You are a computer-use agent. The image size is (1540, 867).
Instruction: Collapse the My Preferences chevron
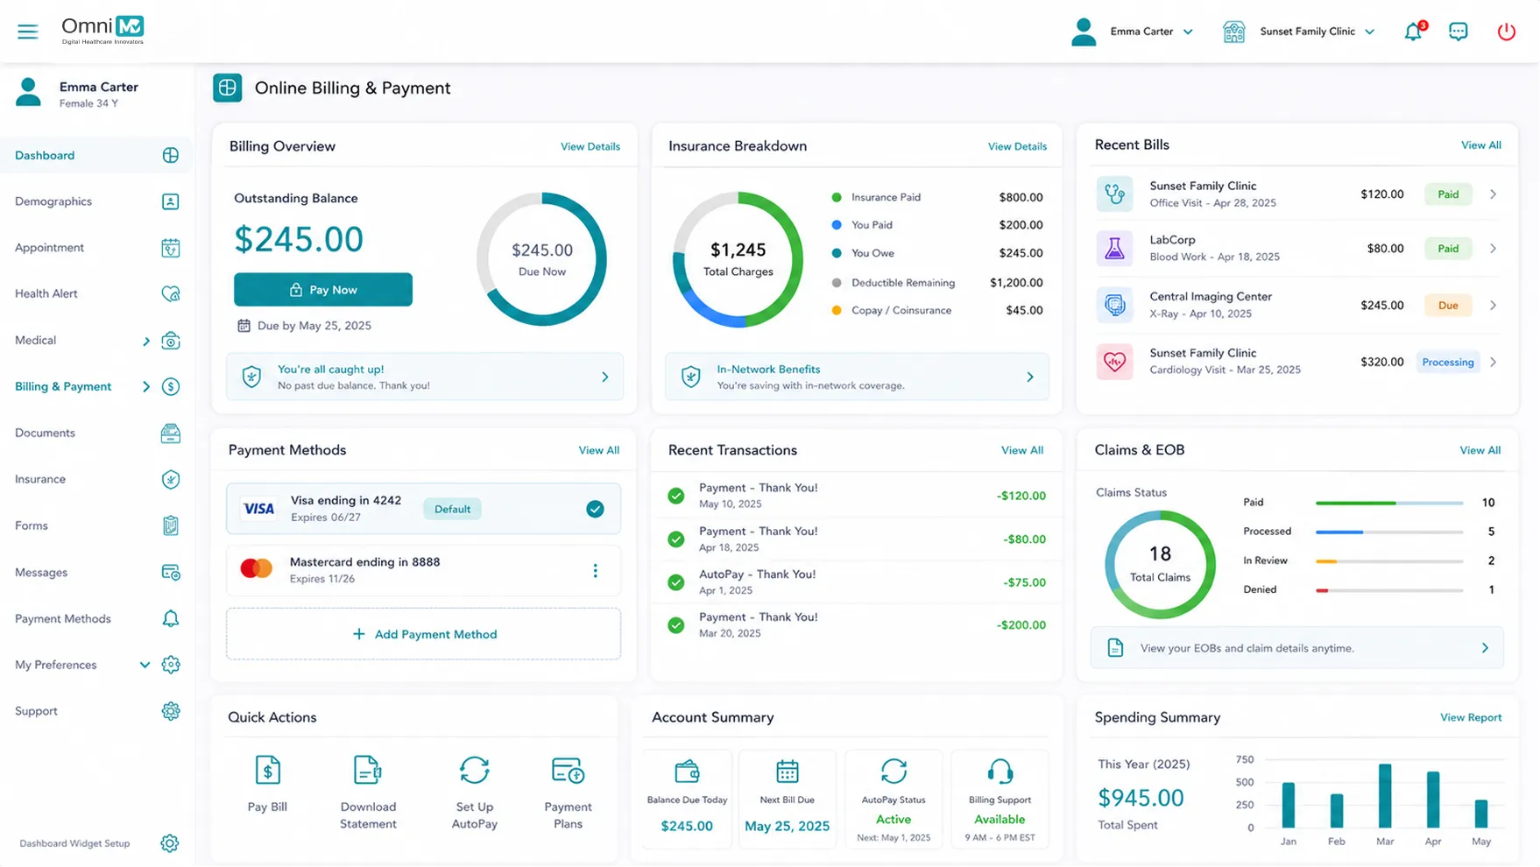pos(145,666)
